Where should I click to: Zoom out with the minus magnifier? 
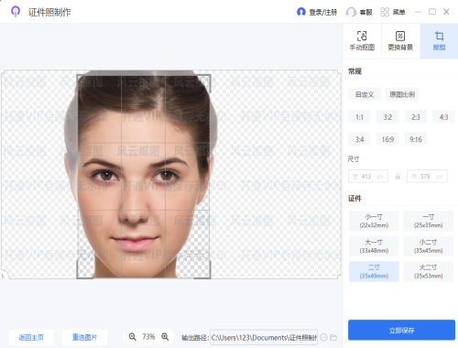click(132, 337)
